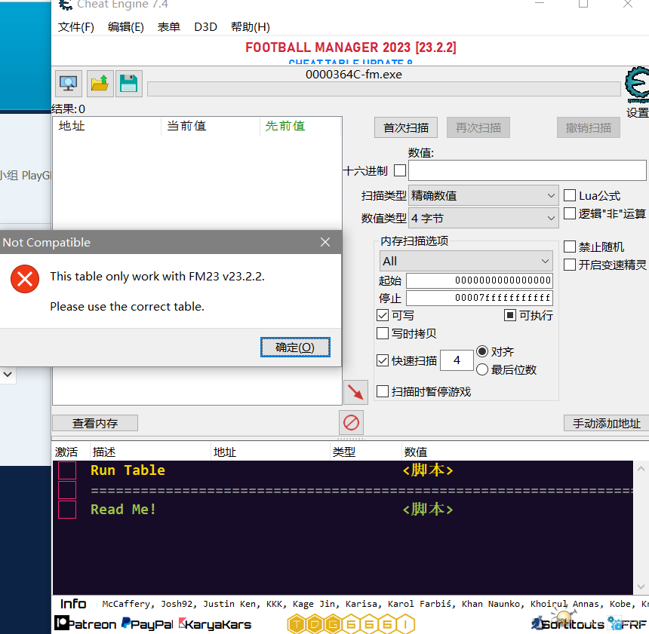Open the KaryaKars logo link
The height and width of the screenshot is (634, 649).
coord(215,623)
